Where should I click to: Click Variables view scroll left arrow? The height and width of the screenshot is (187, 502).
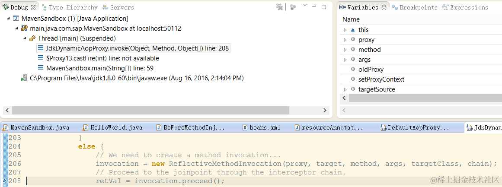[x=345, y=98]
